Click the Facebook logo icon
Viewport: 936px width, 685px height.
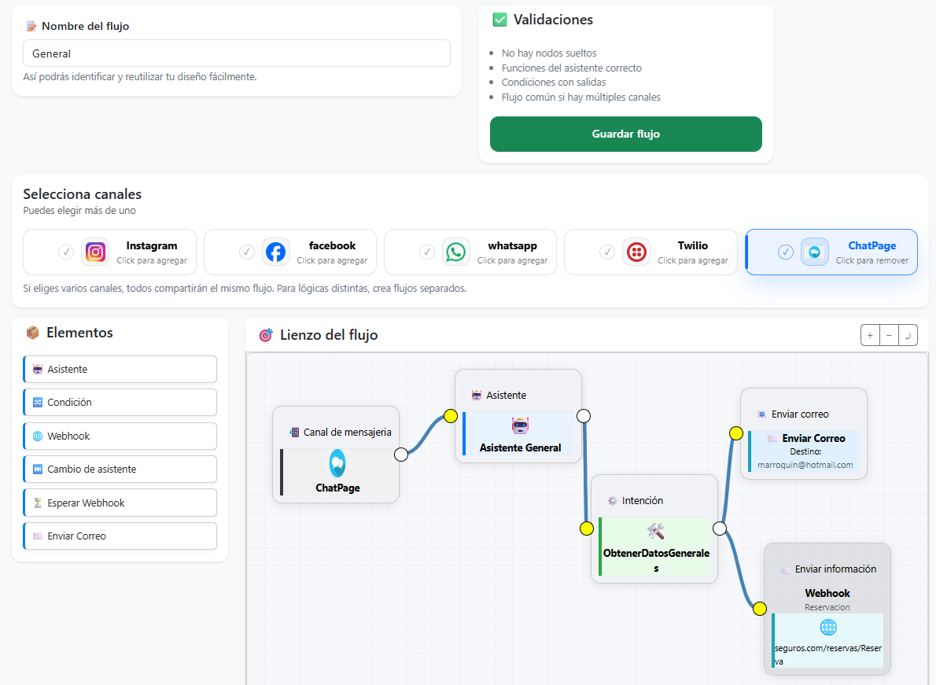(x=275, y=252)
